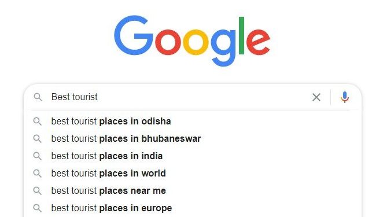Click the blue G of Google logo
Viewport: 383px width, 217px height.
click(134, 35)
